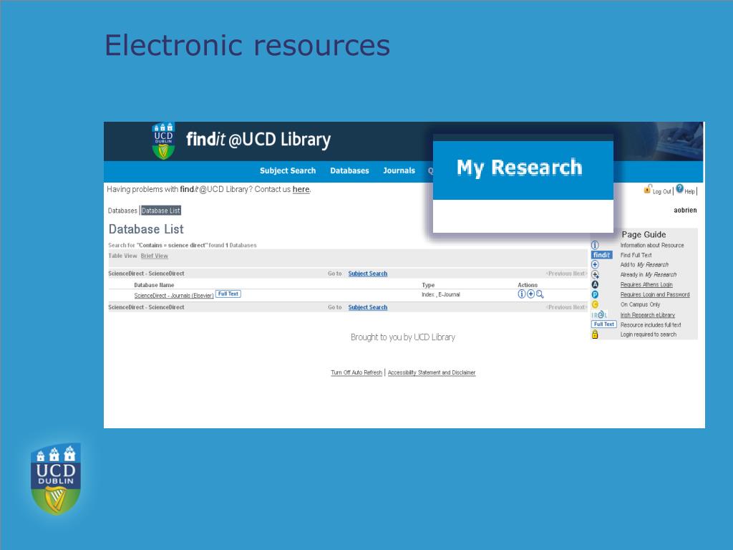Viewport: 733px width, 550px height.
Task: Click the magnifier search icon in Actions column
Action: [x=540, y=294]
